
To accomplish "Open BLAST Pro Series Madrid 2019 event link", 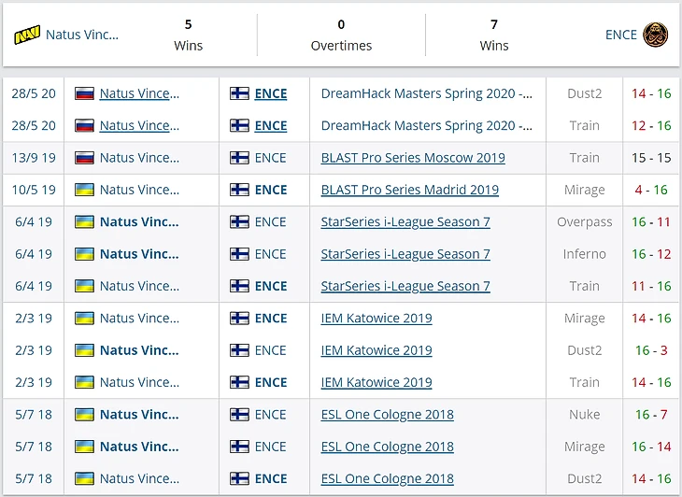I will (410, 190).
